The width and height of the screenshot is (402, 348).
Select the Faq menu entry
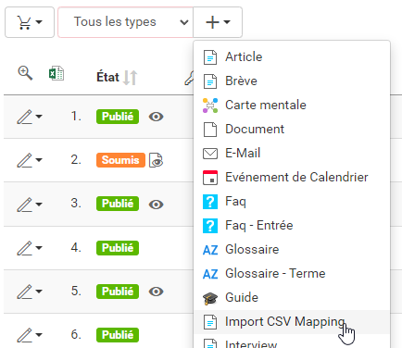point(292,202)
